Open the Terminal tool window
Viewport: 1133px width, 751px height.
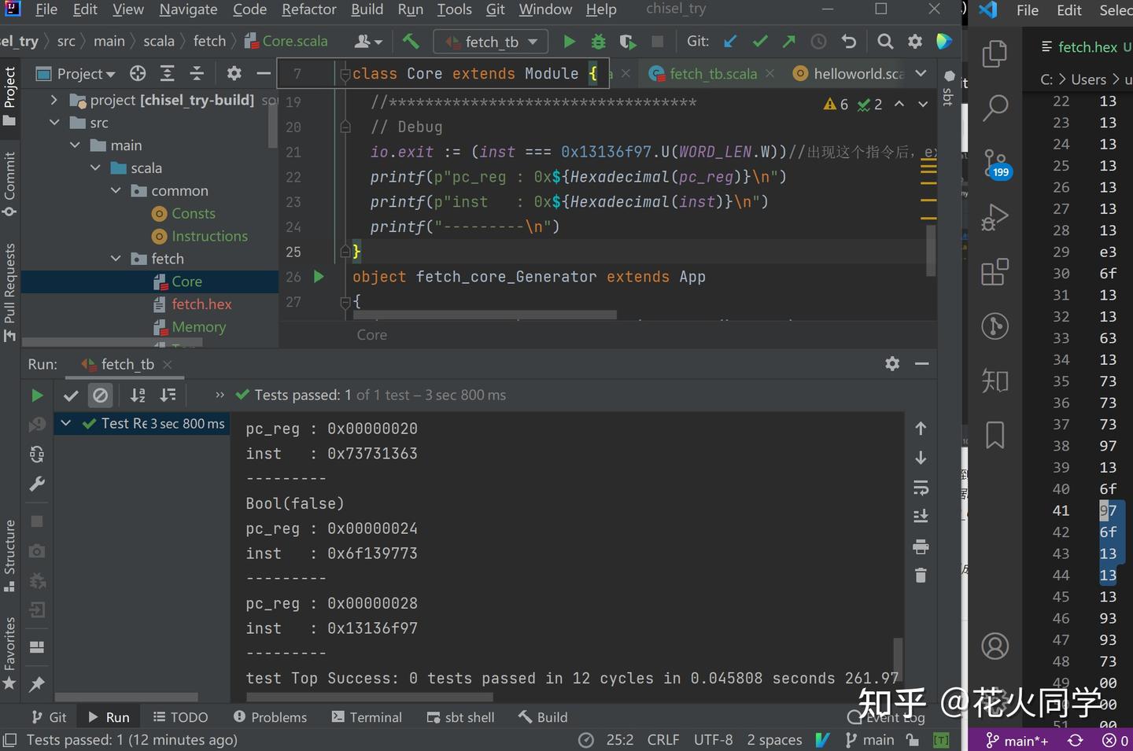(x=367, y=717)
